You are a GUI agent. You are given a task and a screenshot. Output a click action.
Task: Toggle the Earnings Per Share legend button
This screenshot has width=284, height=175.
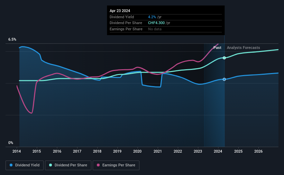116,165
